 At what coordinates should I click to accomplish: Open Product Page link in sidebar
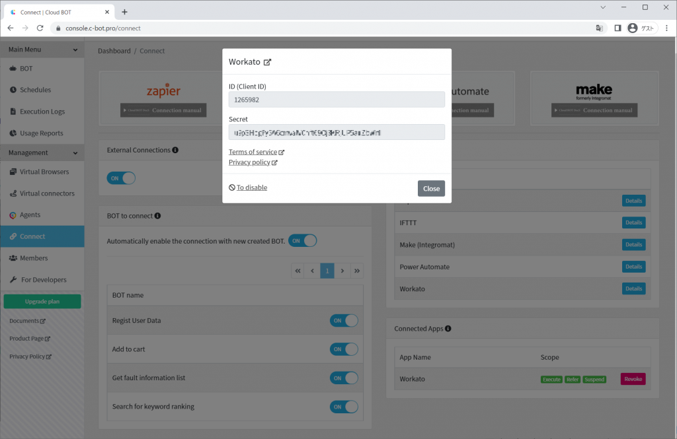[30, 339]
